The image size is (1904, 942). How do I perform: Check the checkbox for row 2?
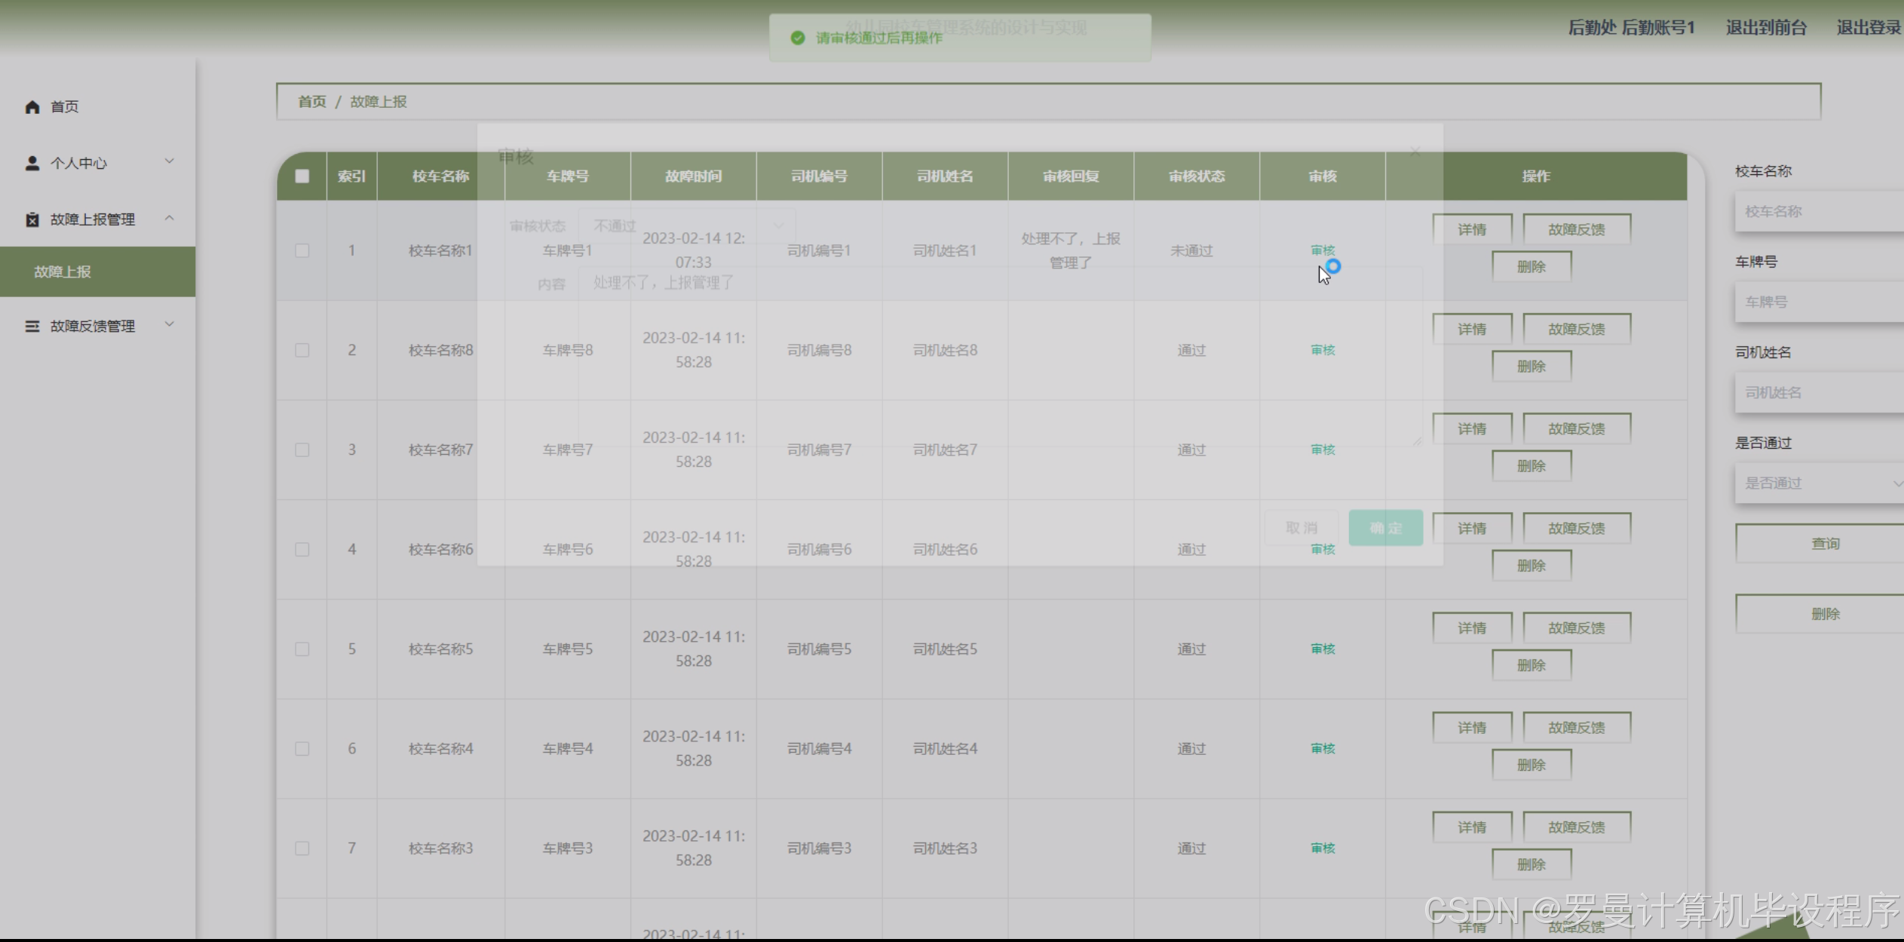pyautogui.click(x=302, y=350)
